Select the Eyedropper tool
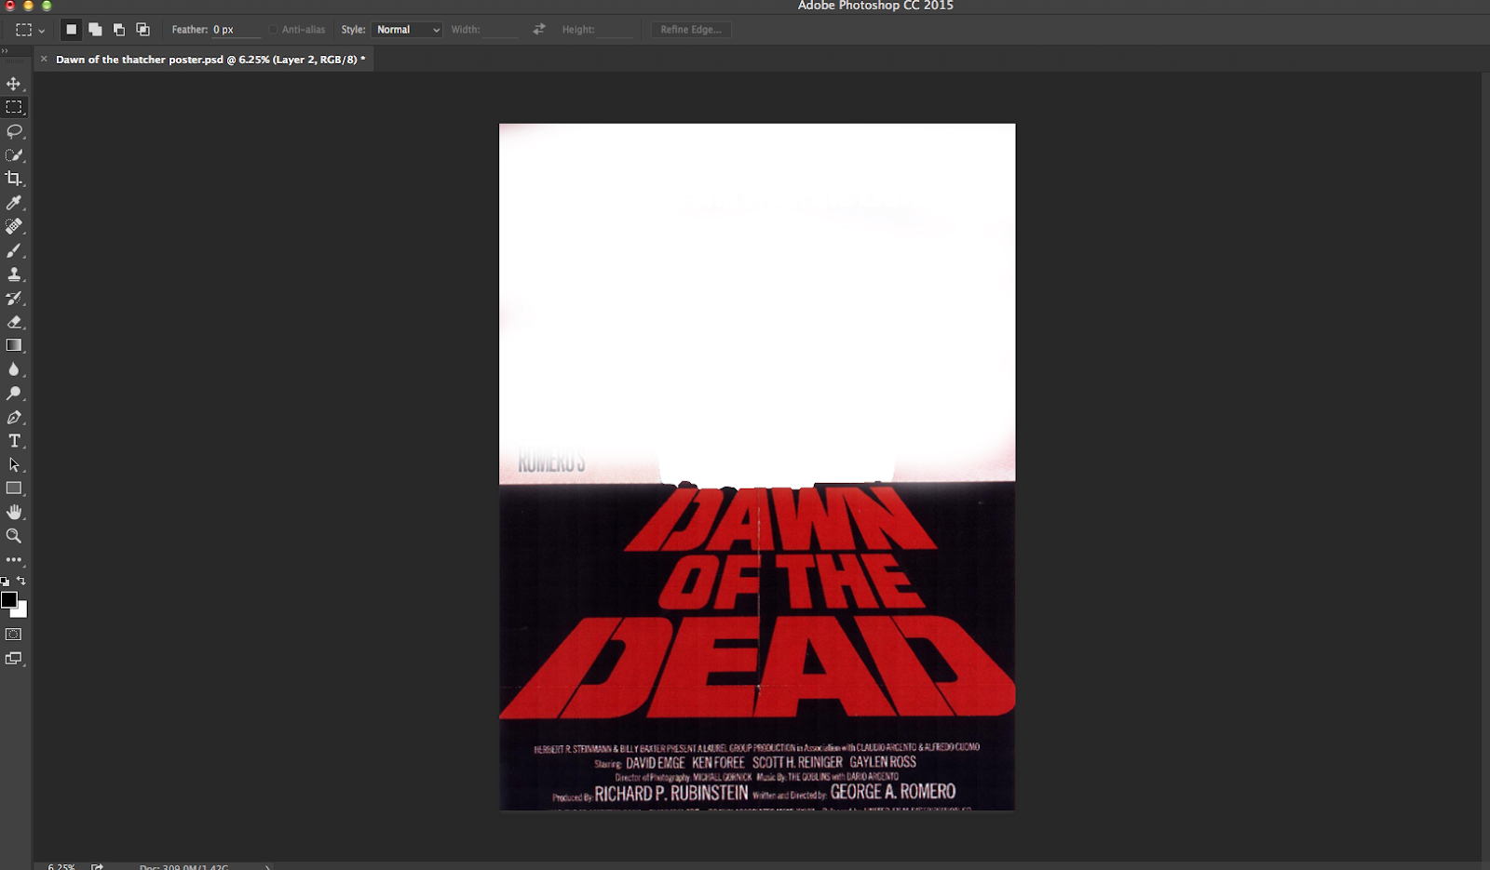Screen dimensions: 1490x870 [14, 203]
